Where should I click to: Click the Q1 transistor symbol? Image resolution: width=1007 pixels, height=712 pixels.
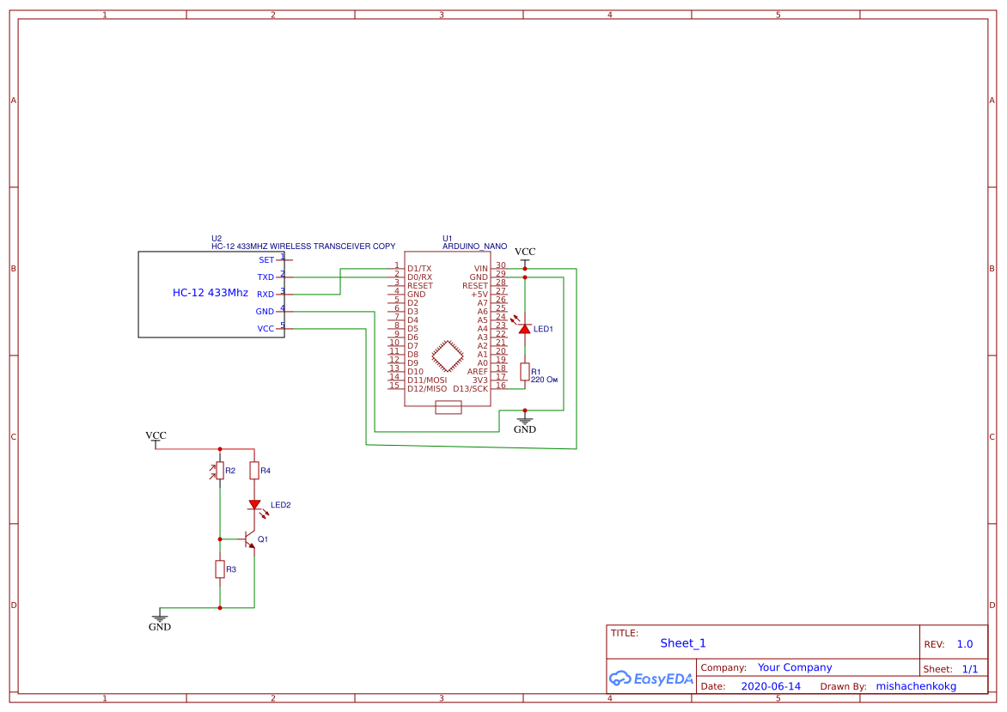click(x=249, y=540)
